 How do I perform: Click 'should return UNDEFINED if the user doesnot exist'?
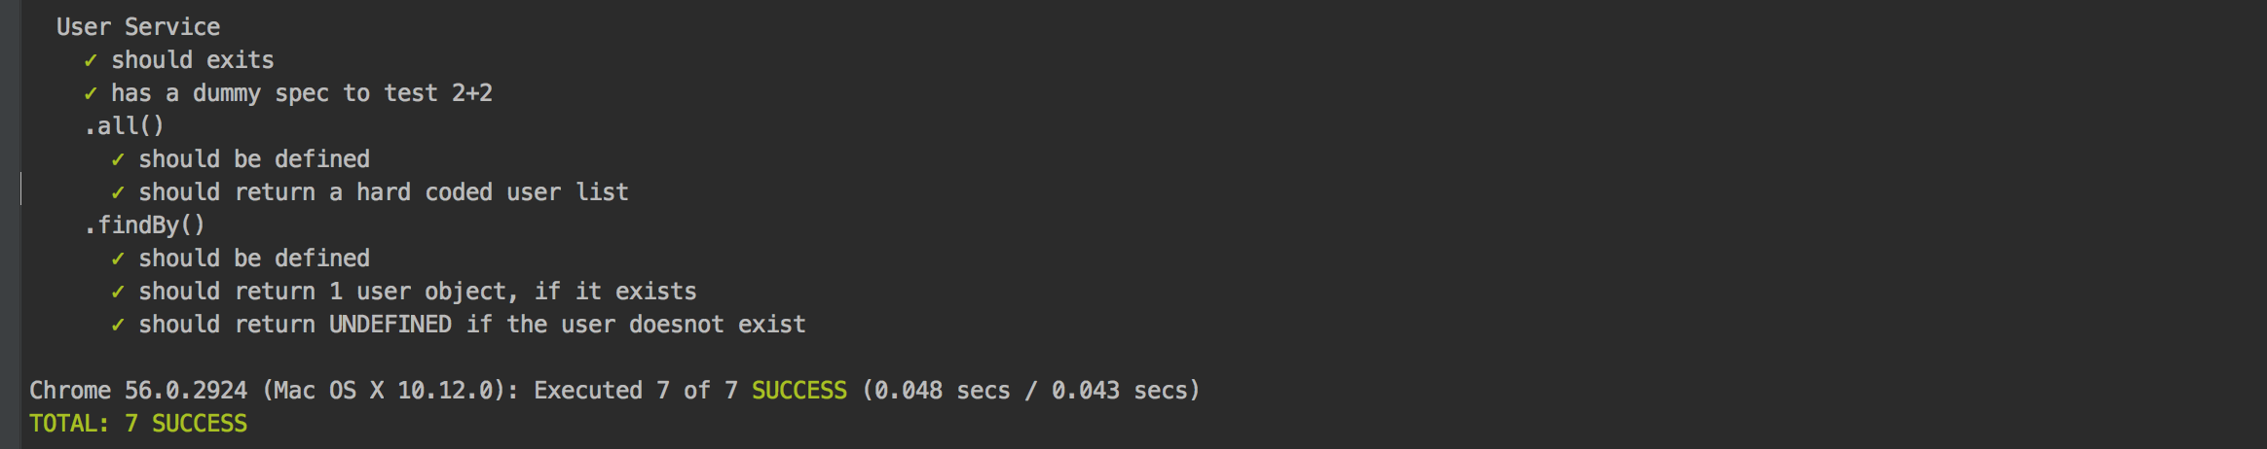coord(472,325)
